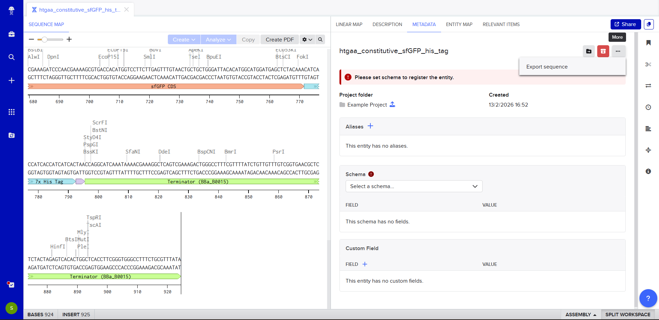This screenshot has width=659, height=320.
Task: Expand the Analyze dropdown
Action: coord(218,39)
